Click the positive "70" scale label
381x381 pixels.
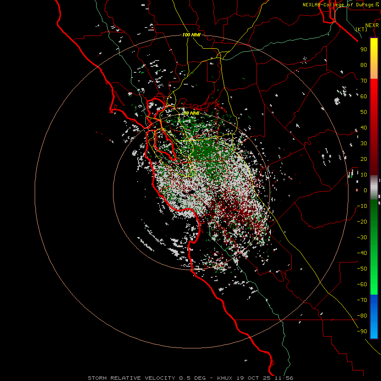click(364, 81)
